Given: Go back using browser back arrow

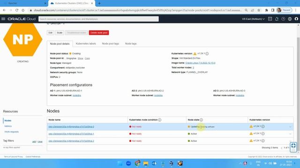Looking at the screenshot, I should tap(4, 10).
